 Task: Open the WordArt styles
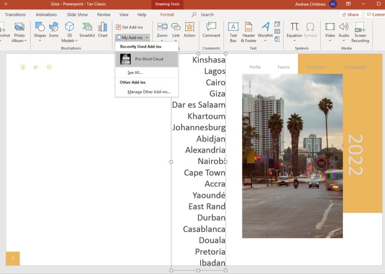pyautogui.click(x=265, y=29)
